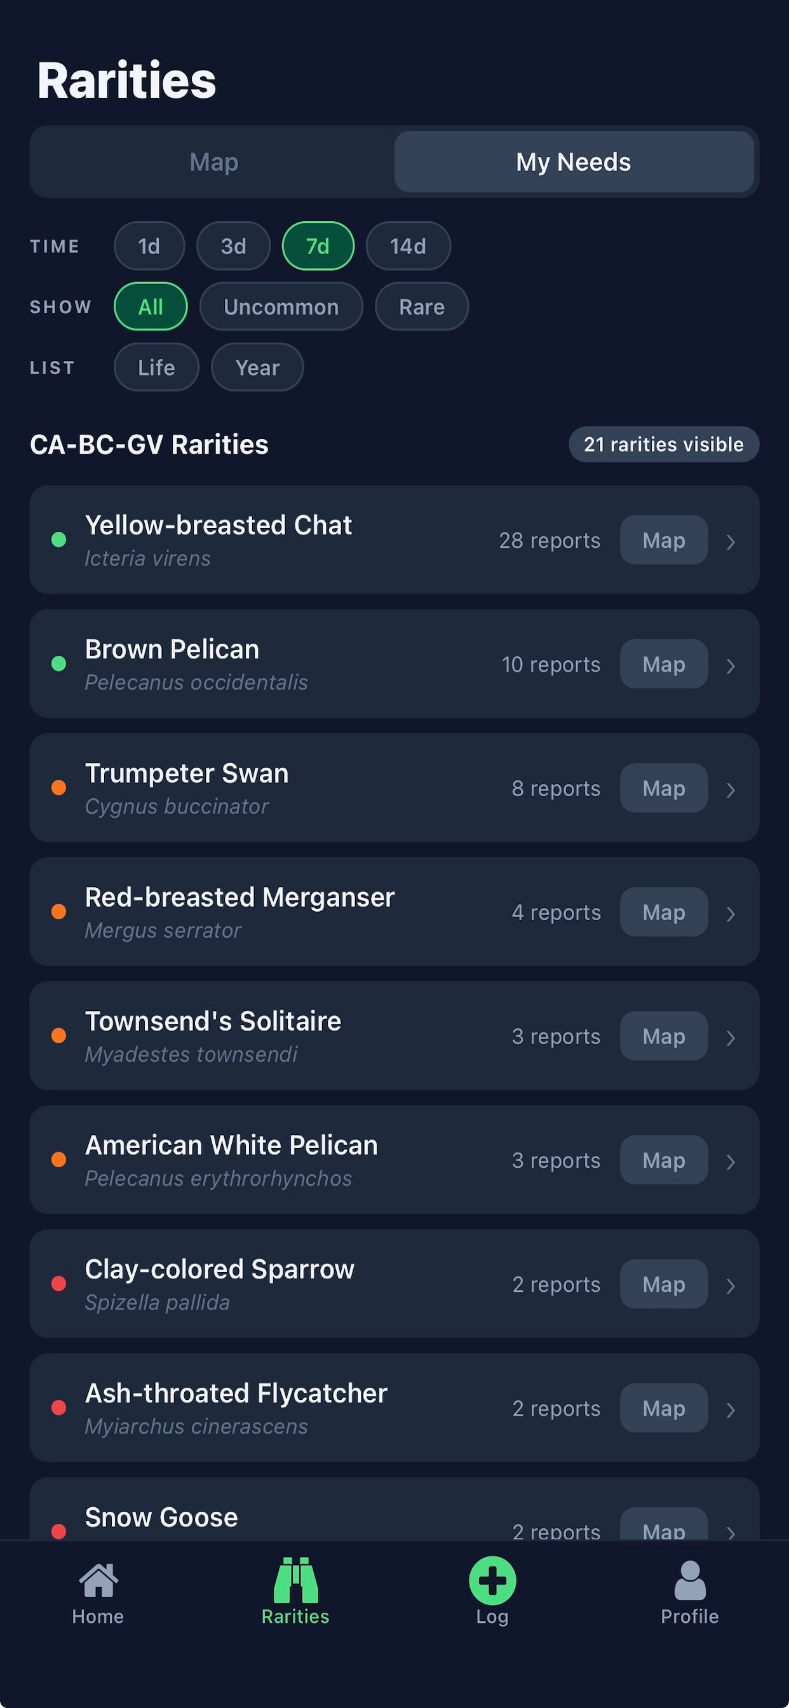
Task: Open Townsend's Solitaire chevron arrow
Action: coord(731,1038)
